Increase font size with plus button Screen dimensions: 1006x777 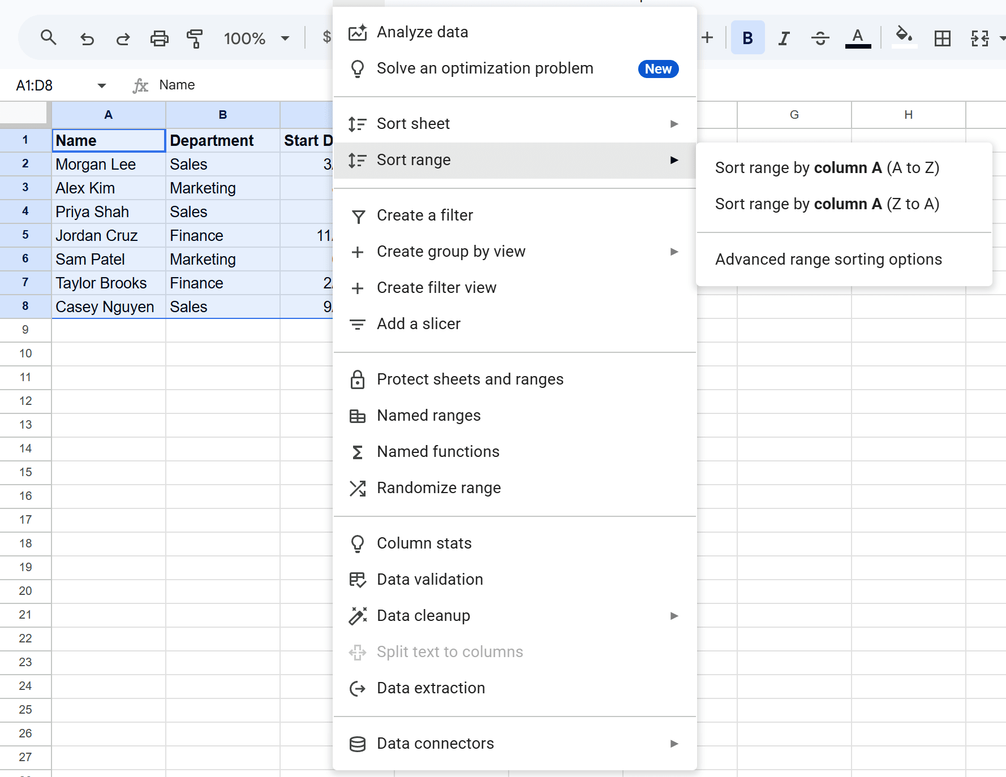point(707,38)
